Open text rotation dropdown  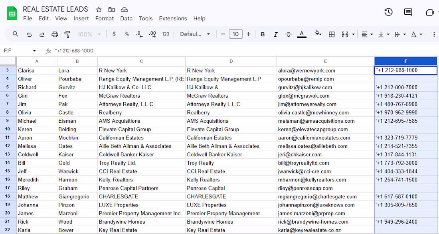tap(417, 34)
